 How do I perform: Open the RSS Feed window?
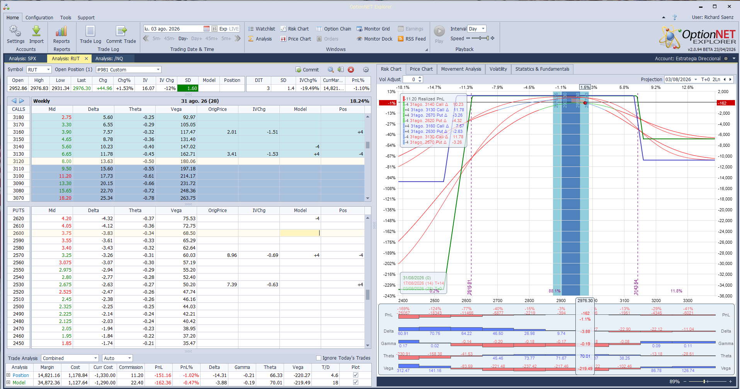pyautogui.click(x=412, y=39)
